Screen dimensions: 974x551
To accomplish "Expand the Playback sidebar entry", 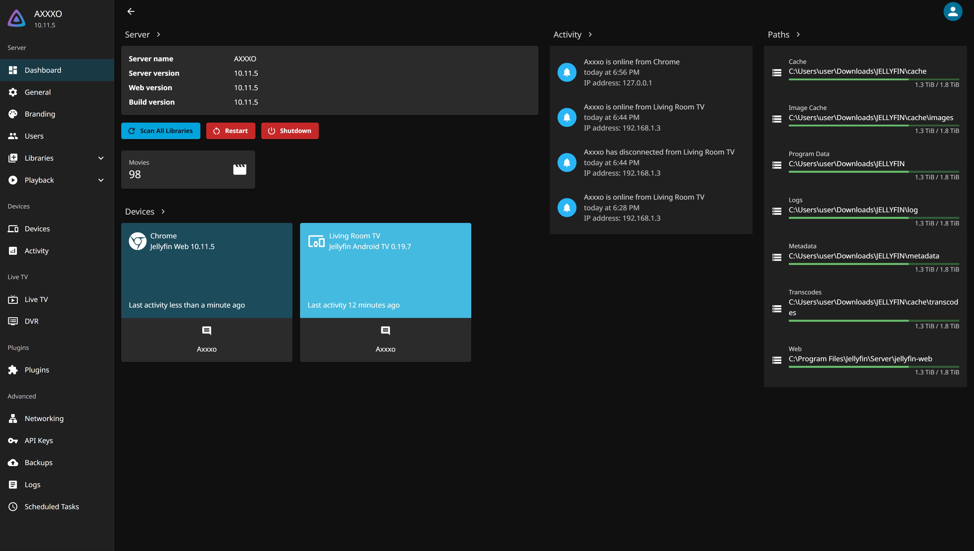I will tap(100, 180).
